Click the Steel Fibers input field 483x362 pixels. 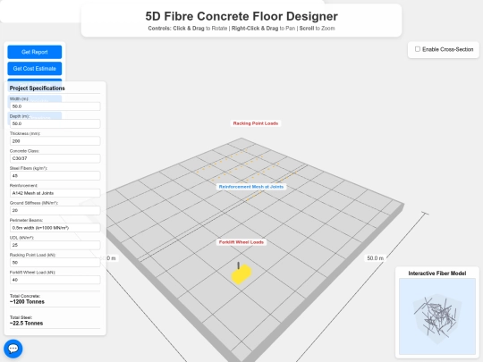[55, 176]
